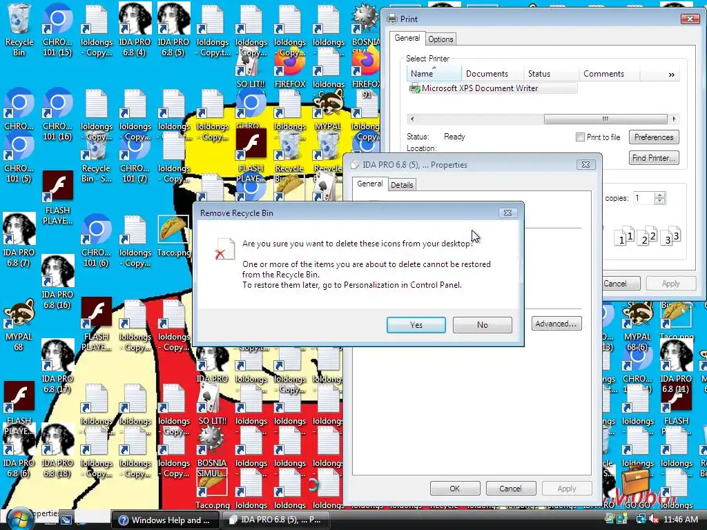Screen dimensions: 707x530
Task: Click Comments column header in printer list
Action: [609, 73]
